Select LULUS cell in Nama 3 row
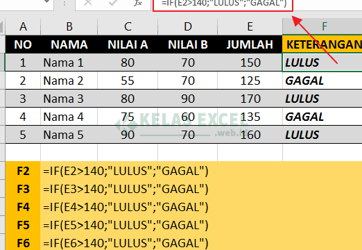This screenshot has width=362, height=250. point(322,99)
